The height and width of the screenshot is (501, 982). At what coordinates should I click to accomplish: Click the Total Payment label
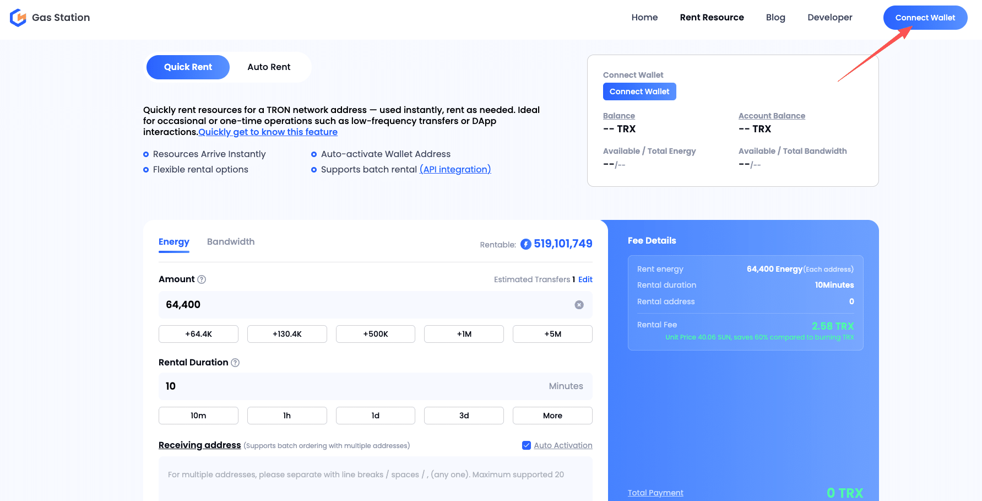tap(655, 493)
